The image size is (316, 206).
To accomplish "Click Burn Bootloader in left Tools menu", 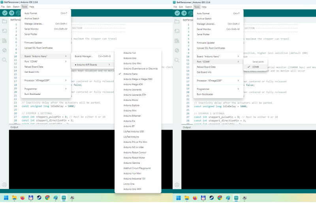I will [x=46, y=94].
